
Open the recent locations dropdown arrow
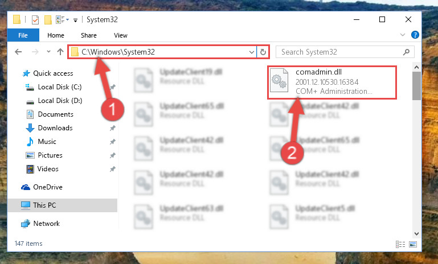pos(48,52)
